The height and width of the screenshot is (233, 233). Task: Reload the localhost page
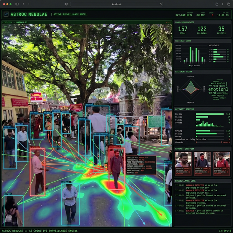pyautogui.click(x=161, y=4)
